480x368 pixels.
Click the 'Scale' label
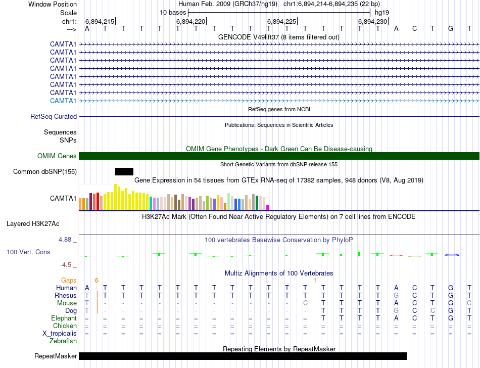pos(68,13)
